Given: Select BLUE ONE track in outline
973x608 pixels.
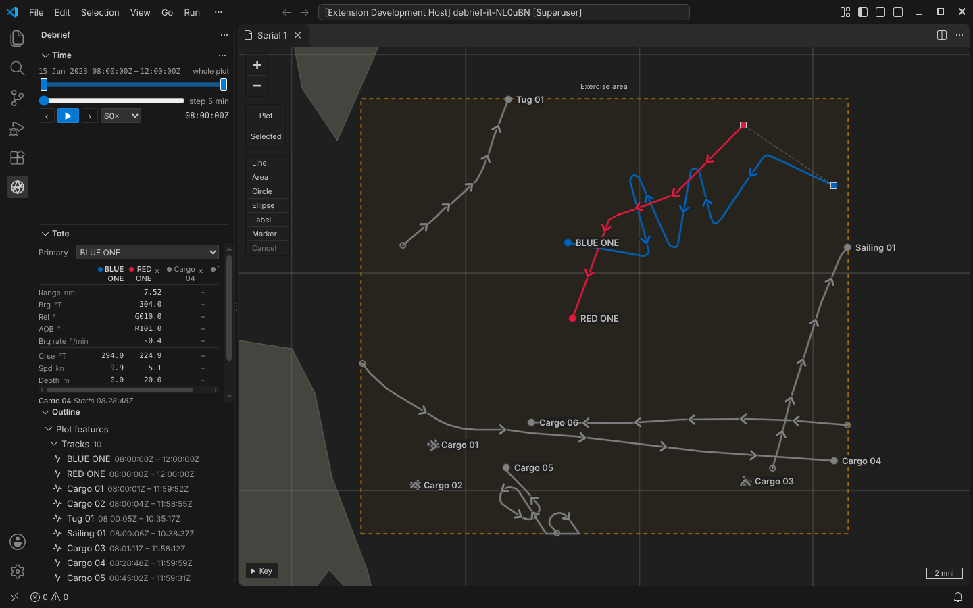Looking at the screenshot, I should coord(132,459).
